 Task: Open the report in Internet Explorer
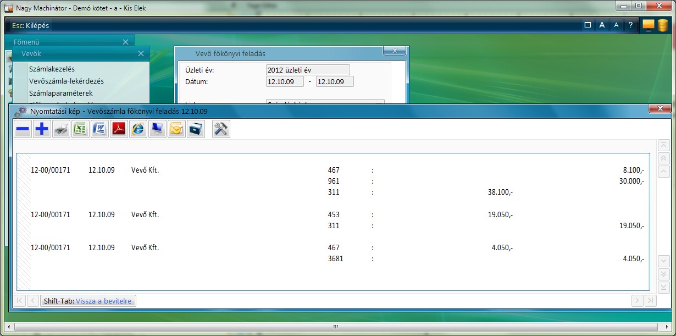pyautogui.click(x=138, y=129)
